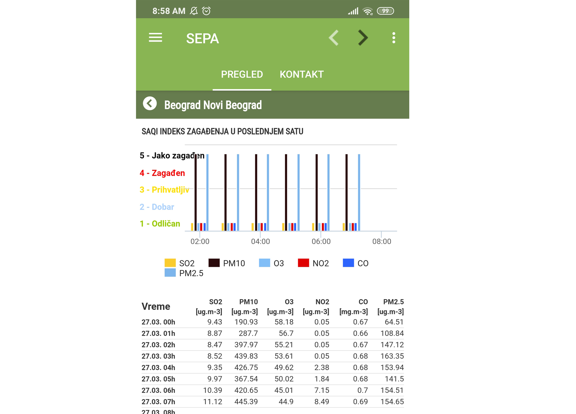Toggle SO2 series via yellow legend swatch
The height and width of the screenshot is (414, 576).
(x=170, y=263)
